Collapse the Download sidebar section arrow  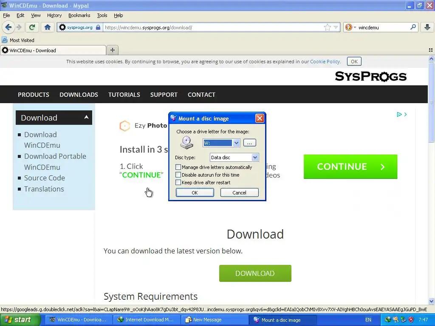coord(86,117)
